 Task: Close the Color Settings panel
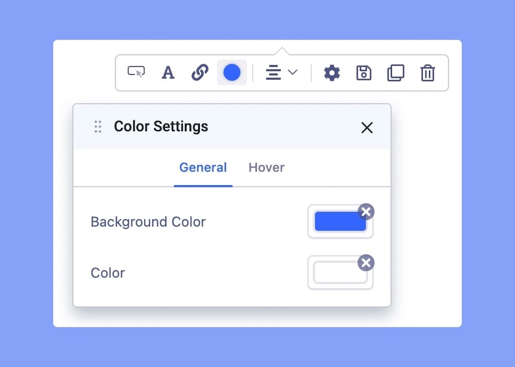pyautogui.click(x=367, y=128)
